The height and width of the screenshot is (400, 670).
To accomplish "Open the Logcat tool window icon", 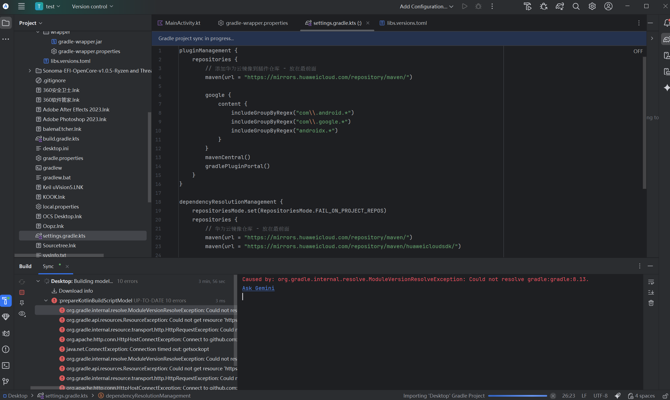I will point(6,333).
